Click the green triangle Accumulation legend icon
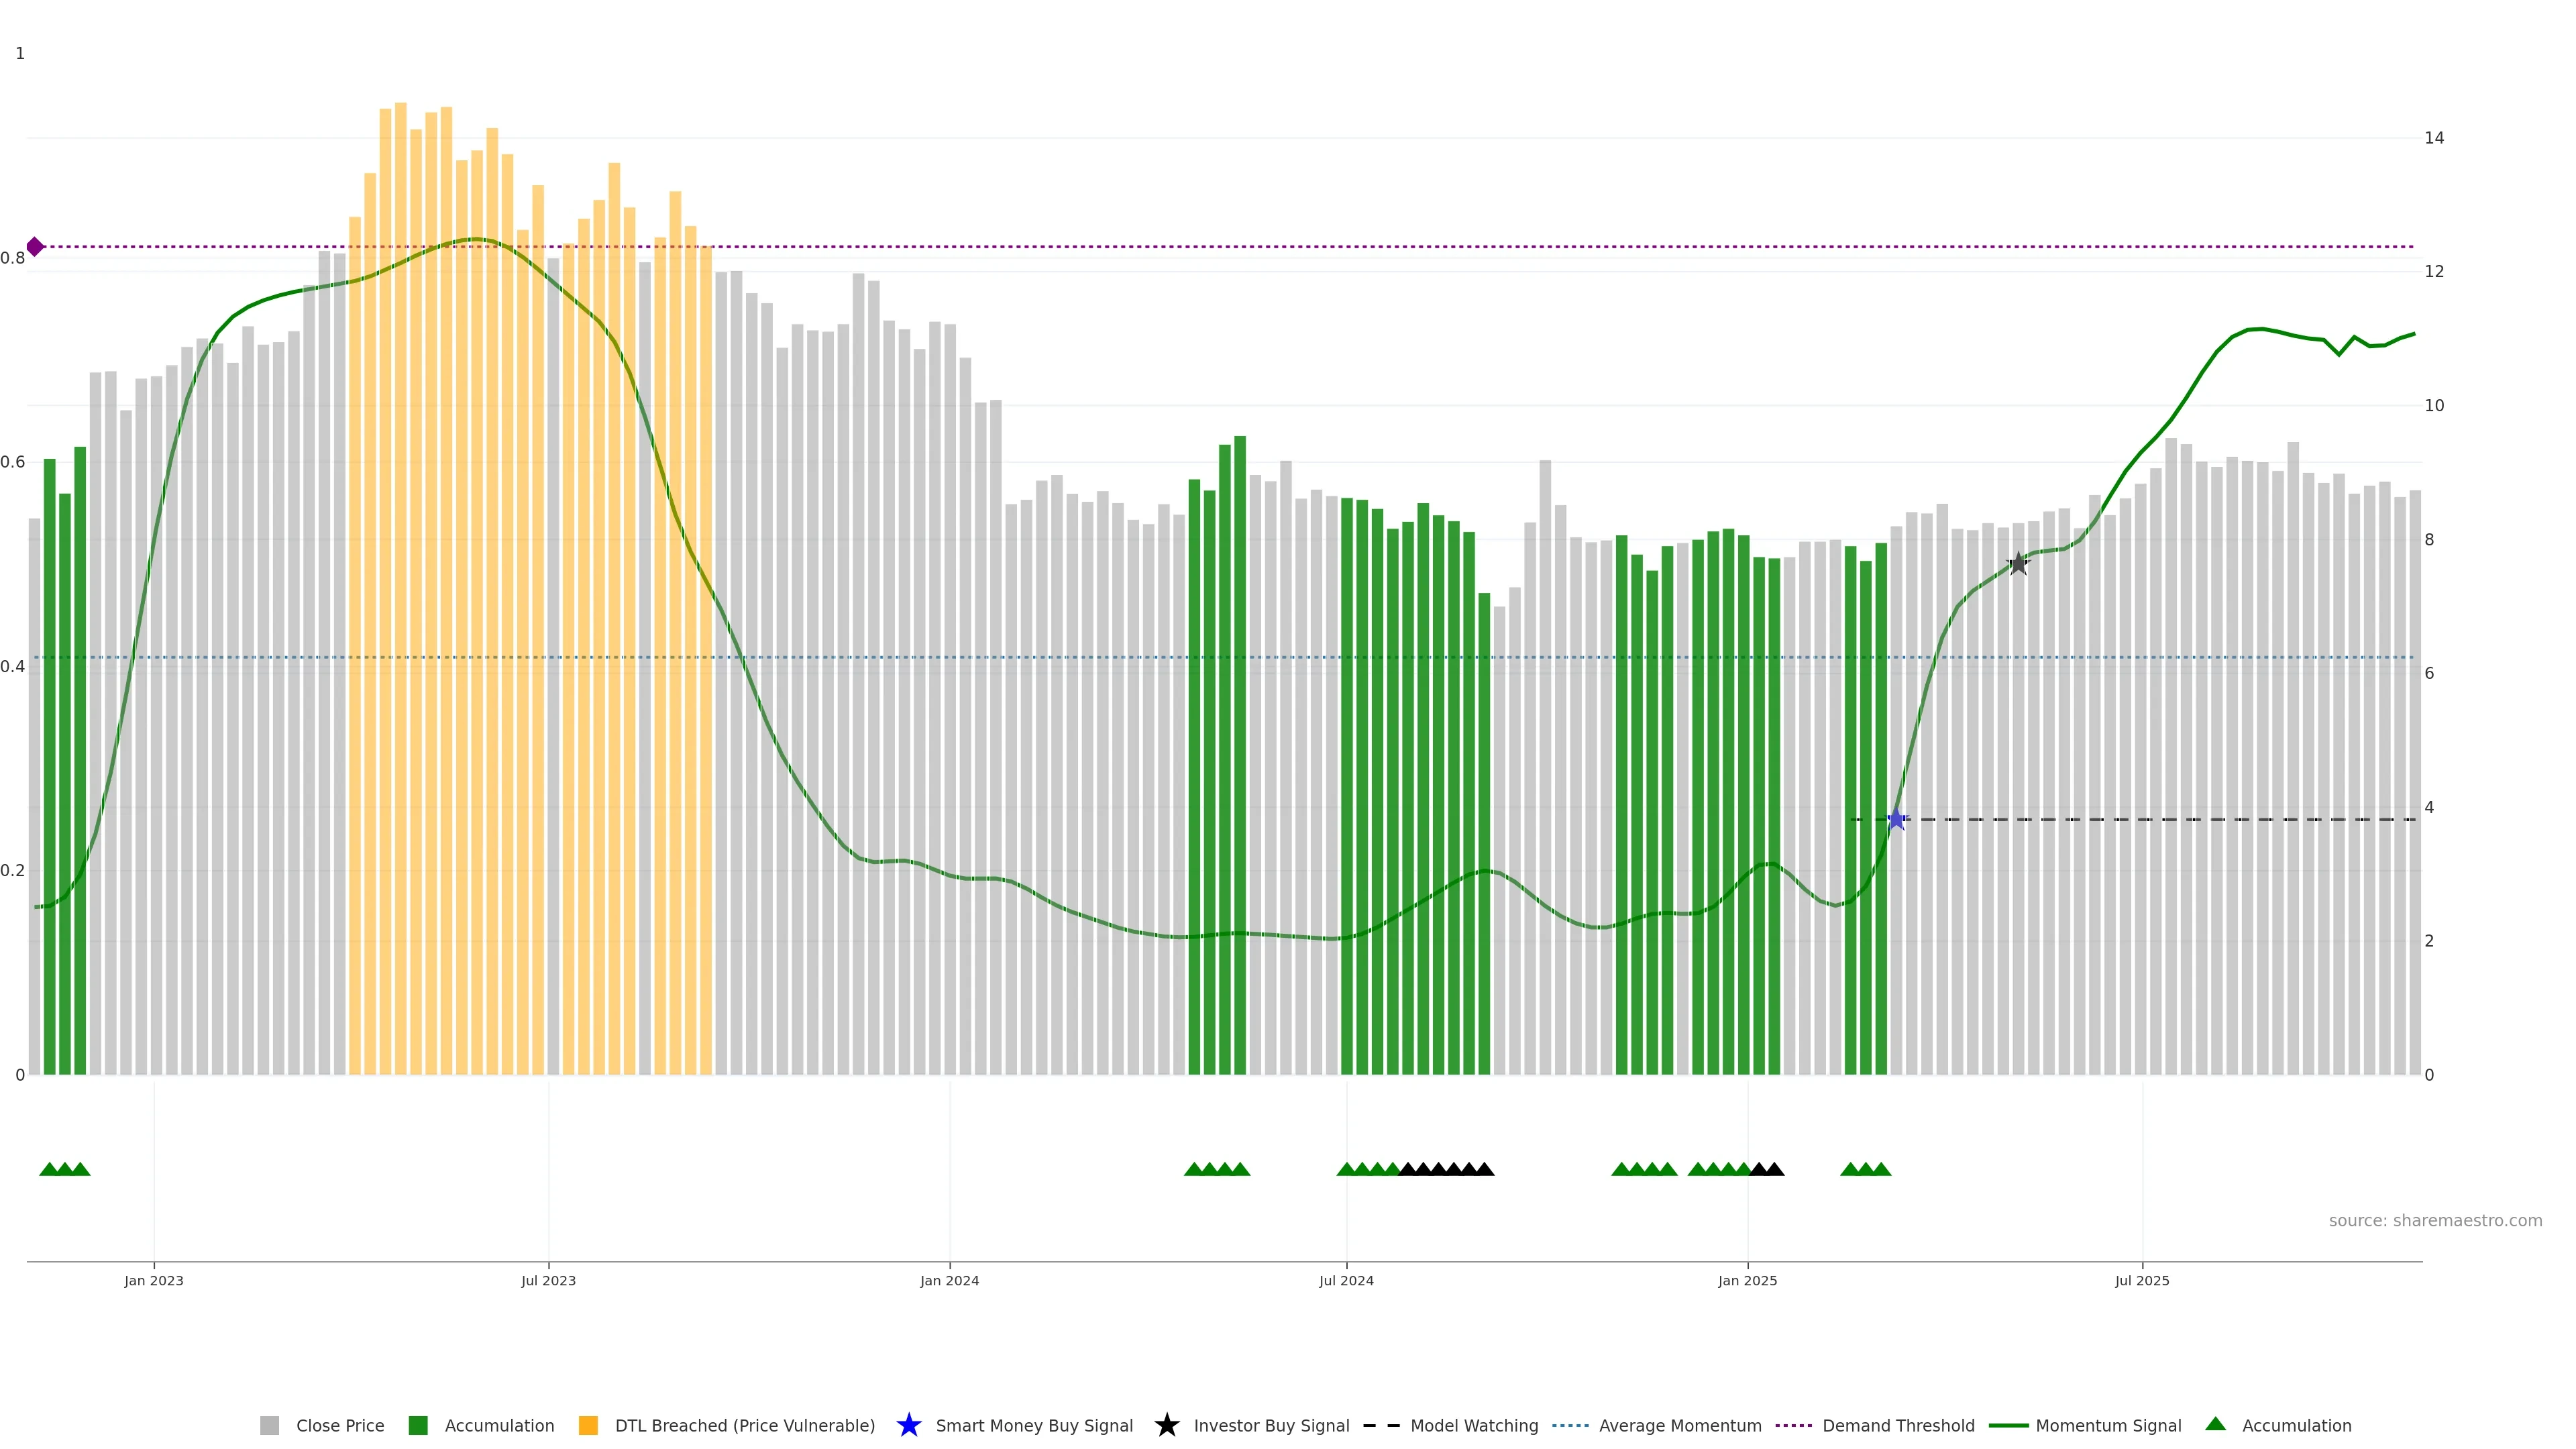Viewport: 2576px width, 1449px height. click(2215, 1424)
